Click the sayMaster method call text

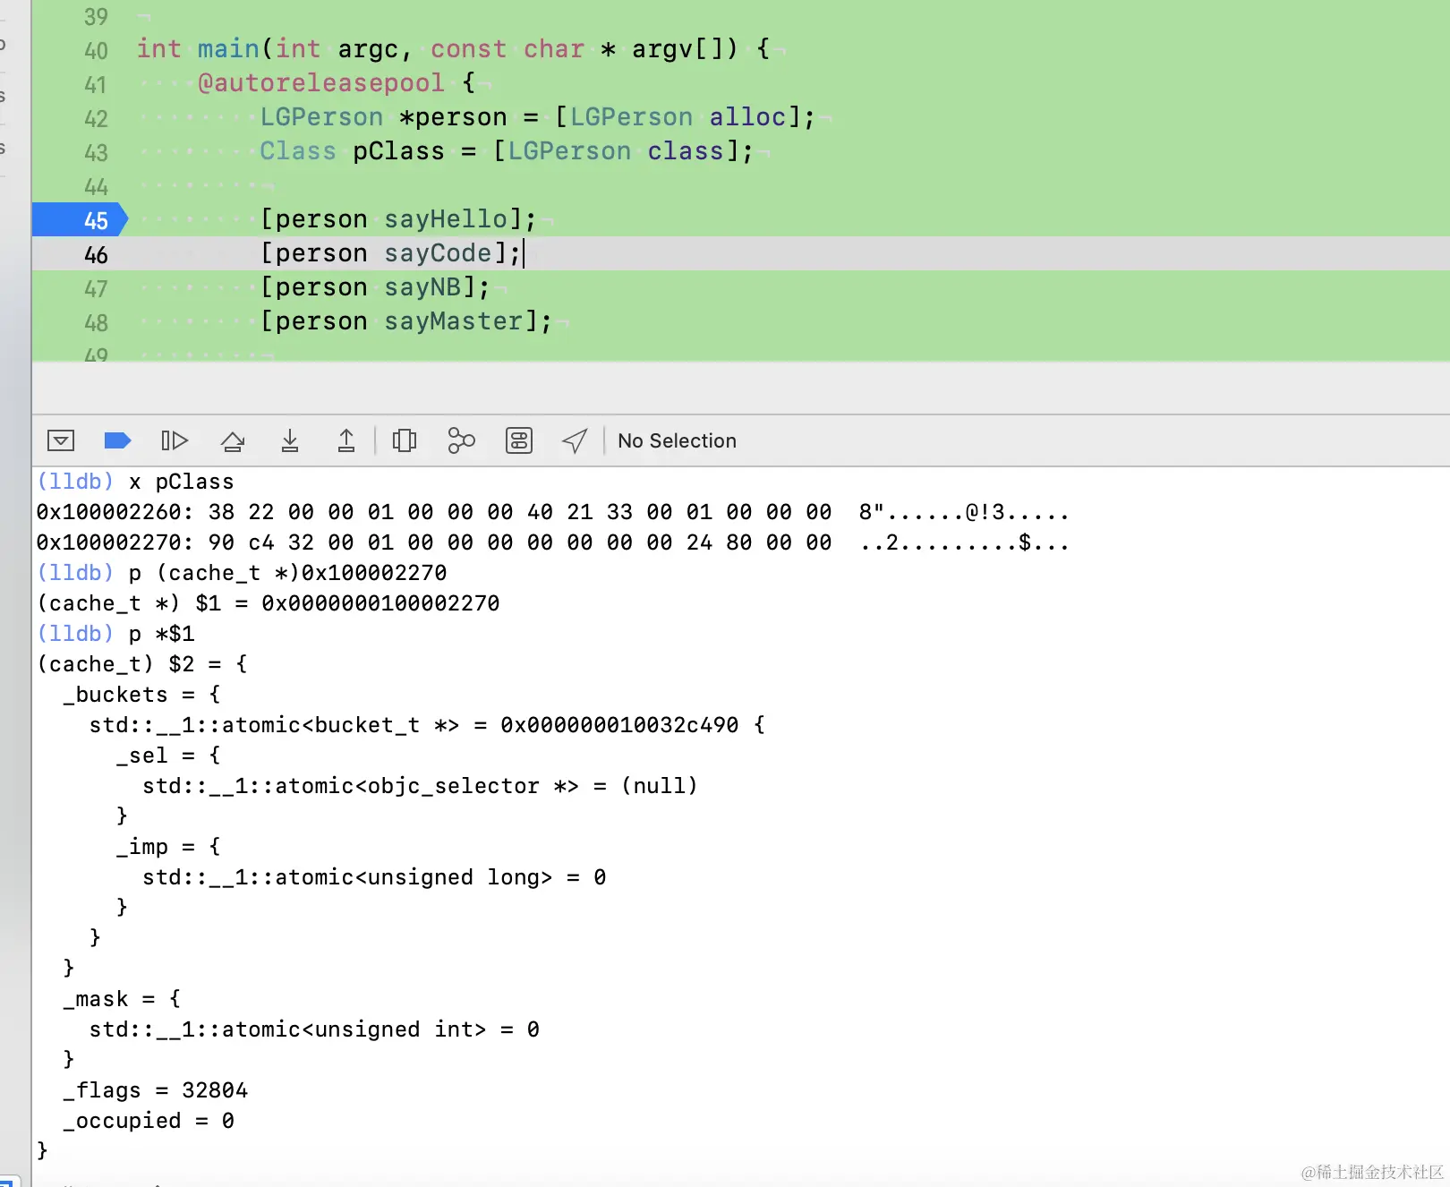click(454, 321)
